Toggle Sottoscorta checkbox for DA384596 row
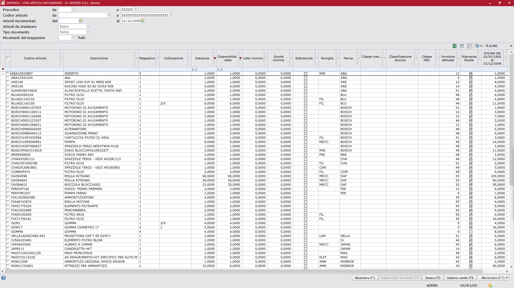 click(x=305, y=176)
